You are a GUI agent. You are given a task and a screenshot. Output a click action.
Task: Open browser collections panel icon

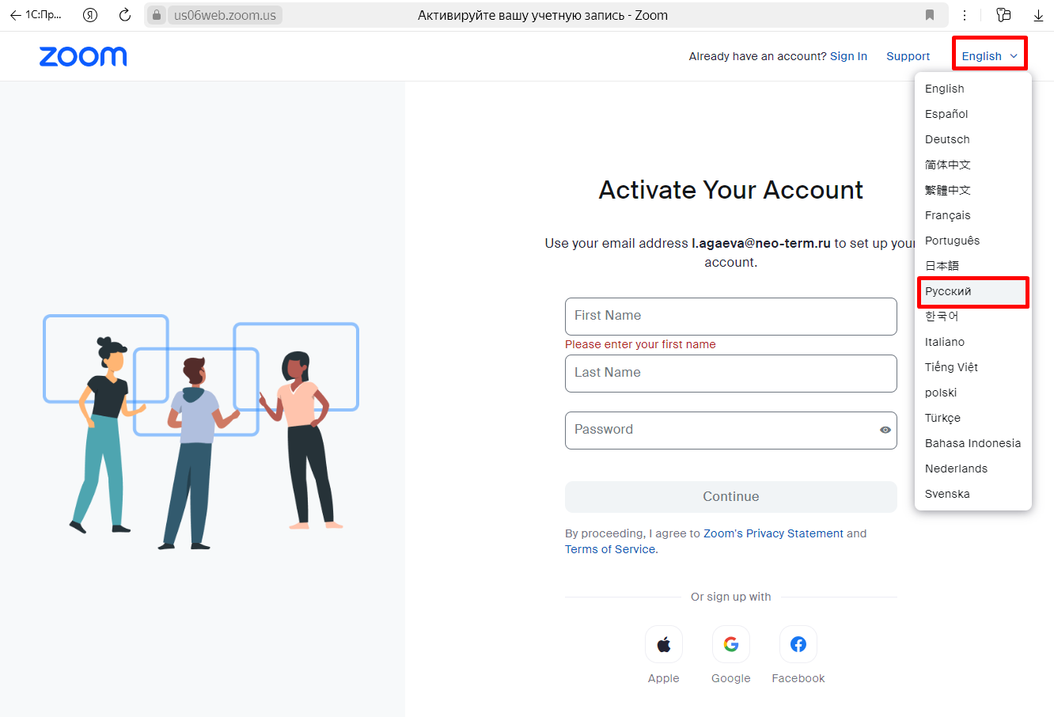1003,15
